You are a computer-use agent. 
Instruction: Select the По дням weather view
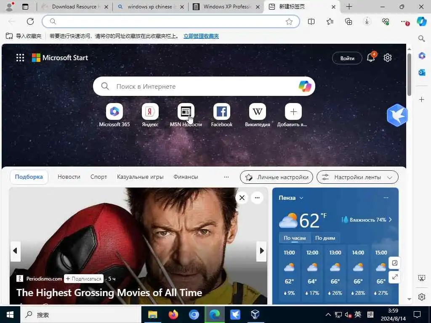325,238
